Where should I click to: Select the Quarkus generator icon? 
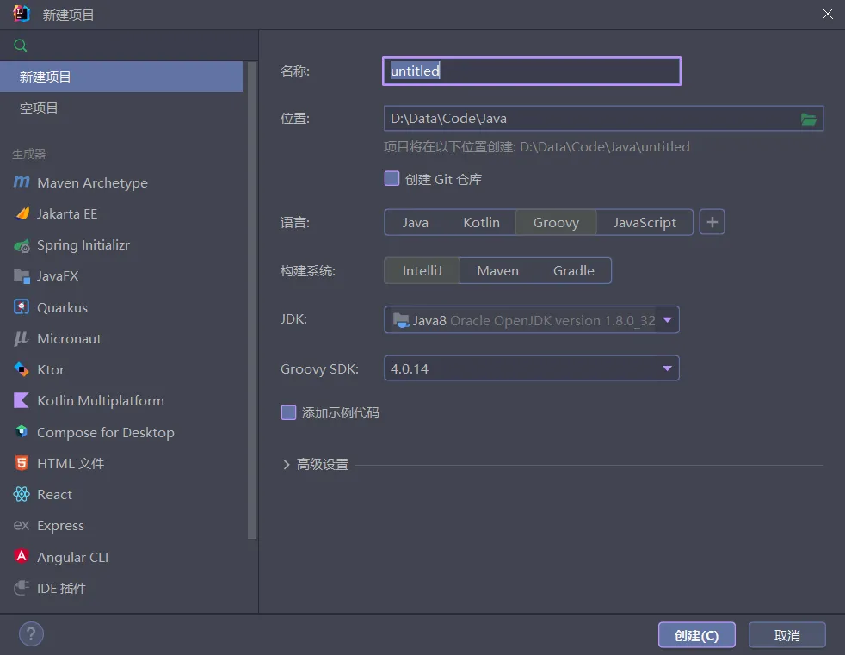click(x=22, y=307)
